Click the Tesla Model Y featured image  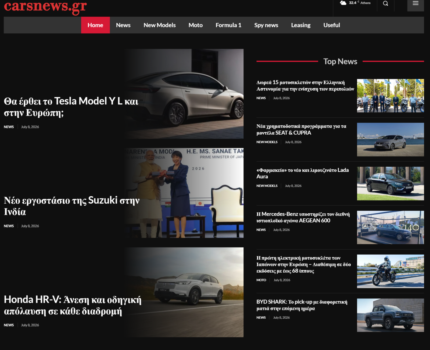[x=184, y=94]
